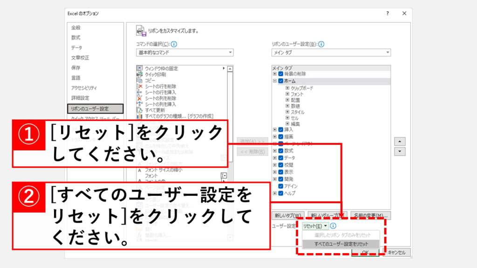Toggle the 開発 tab checkbox
Image resolution: width=477 pixels, height=268 pixels.
pos(281,179)
